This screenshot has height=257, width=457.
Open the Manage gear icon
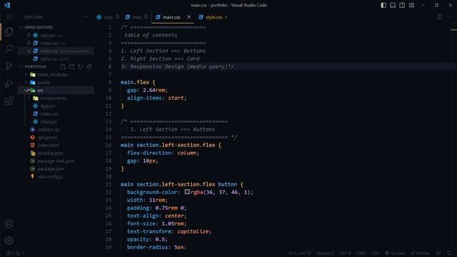click(9, 241)
